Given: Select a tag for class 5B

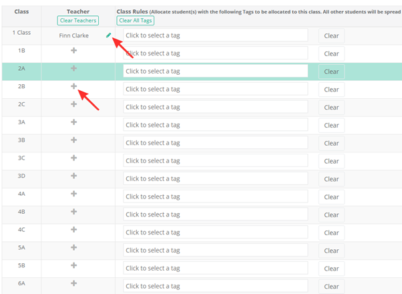Looking at the screenshot, I should pyautogui.click(x=215, y=268).
